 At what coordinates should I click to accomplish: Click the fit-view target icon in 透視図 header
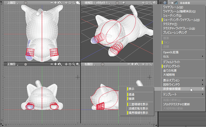[x=117, y=3]
